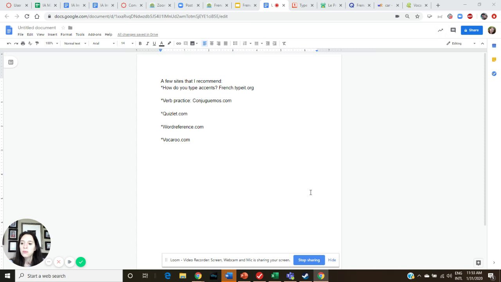Open Loom recorder more options dots
The image size is (501, 282).
pos(49,262)
